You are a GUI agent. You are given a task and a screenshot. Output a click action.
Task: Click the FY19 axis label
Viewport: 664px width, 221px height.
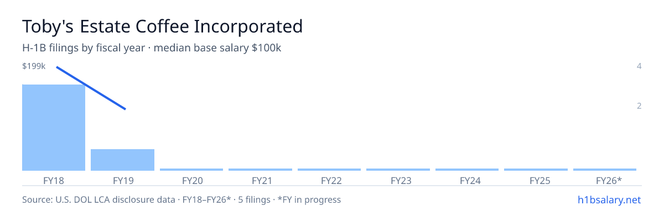click(123, 180)
